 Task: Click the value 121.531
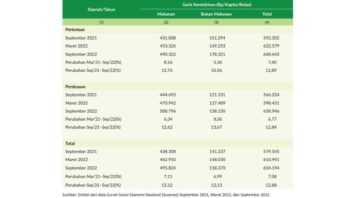(x=217, y=95)
